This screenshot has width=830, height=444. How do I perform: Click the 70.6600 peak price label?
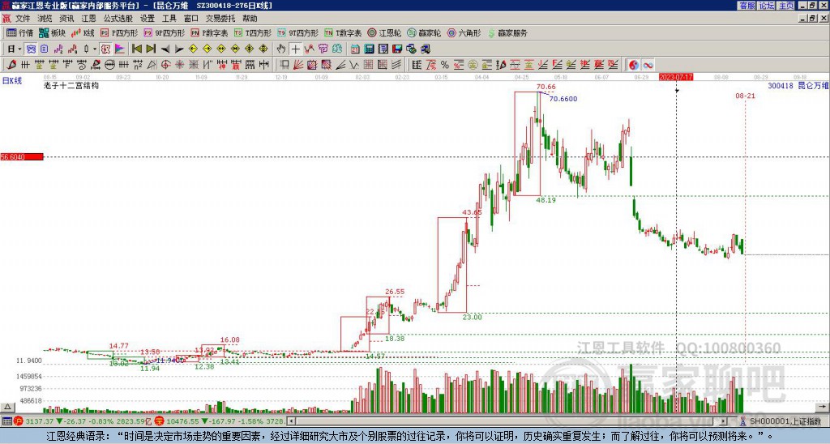563,98
